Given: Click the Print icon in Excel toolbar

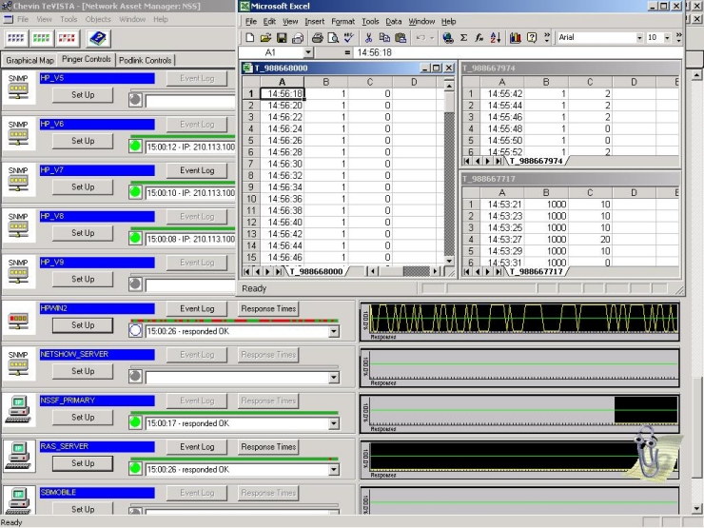Looking at the screenshot, I should [x=318, y=38].
